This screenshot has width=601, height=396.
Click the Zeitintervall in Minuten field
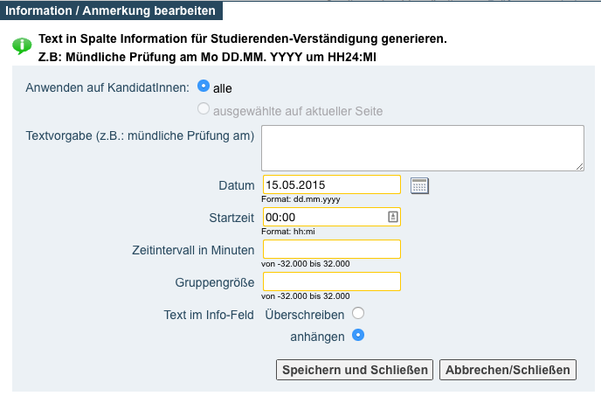(x=332, y=249)
